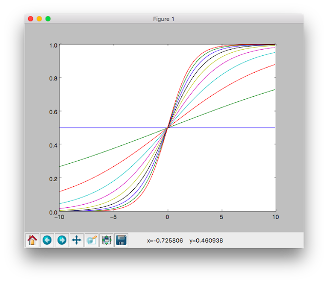Screen dimensions: 328x283
Task: Select the Pan axes cross-arrows tool
Action: click(76, 240)
